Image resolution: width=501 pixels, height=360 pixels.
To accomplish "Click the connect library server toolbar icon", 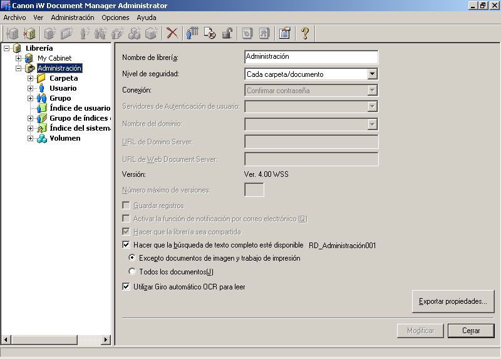I will pyautogui.click(x=13, y=33).
